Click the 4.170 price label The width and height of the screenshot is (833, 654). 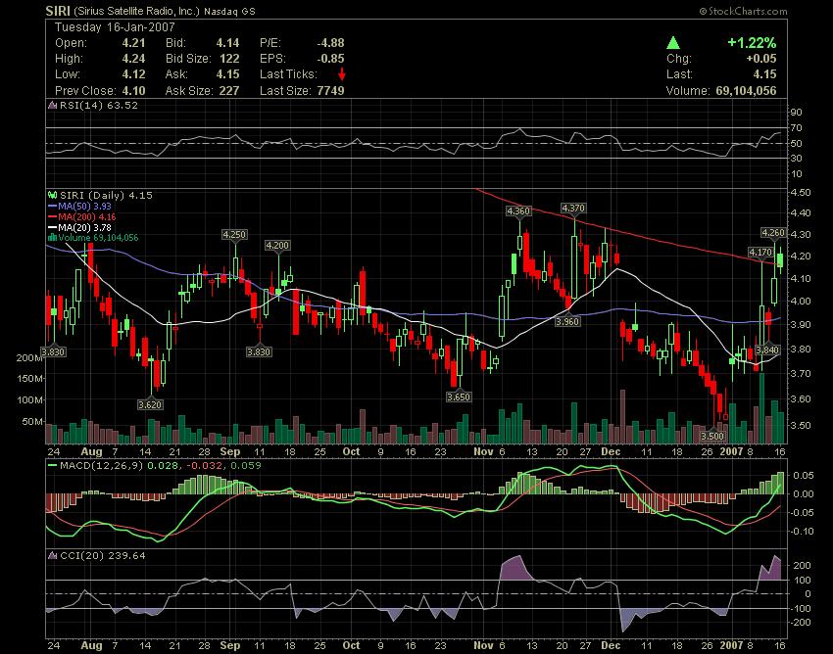[x=760, y=253]
